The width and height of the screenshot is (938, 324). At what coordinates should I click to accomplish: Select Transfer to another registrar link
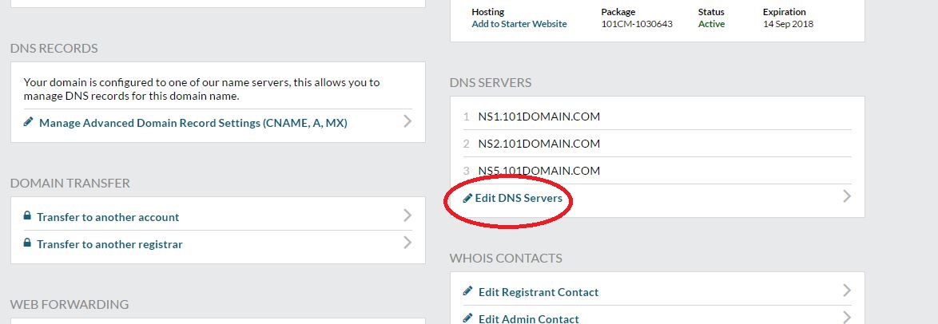point(110,244)
